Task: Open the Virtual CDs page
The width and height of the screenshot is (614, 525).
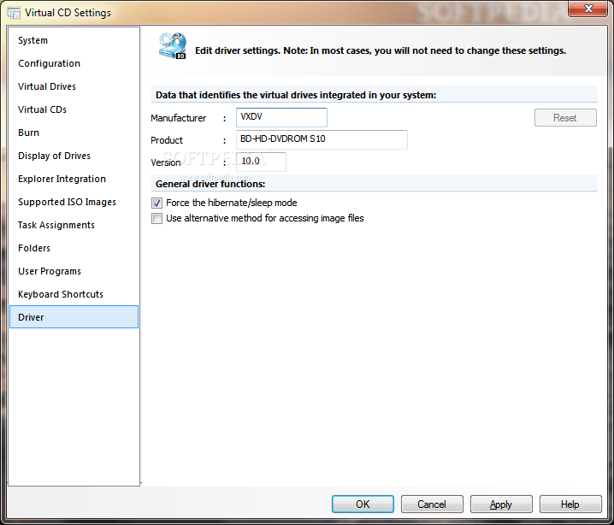Action: (x=74, y=109)
